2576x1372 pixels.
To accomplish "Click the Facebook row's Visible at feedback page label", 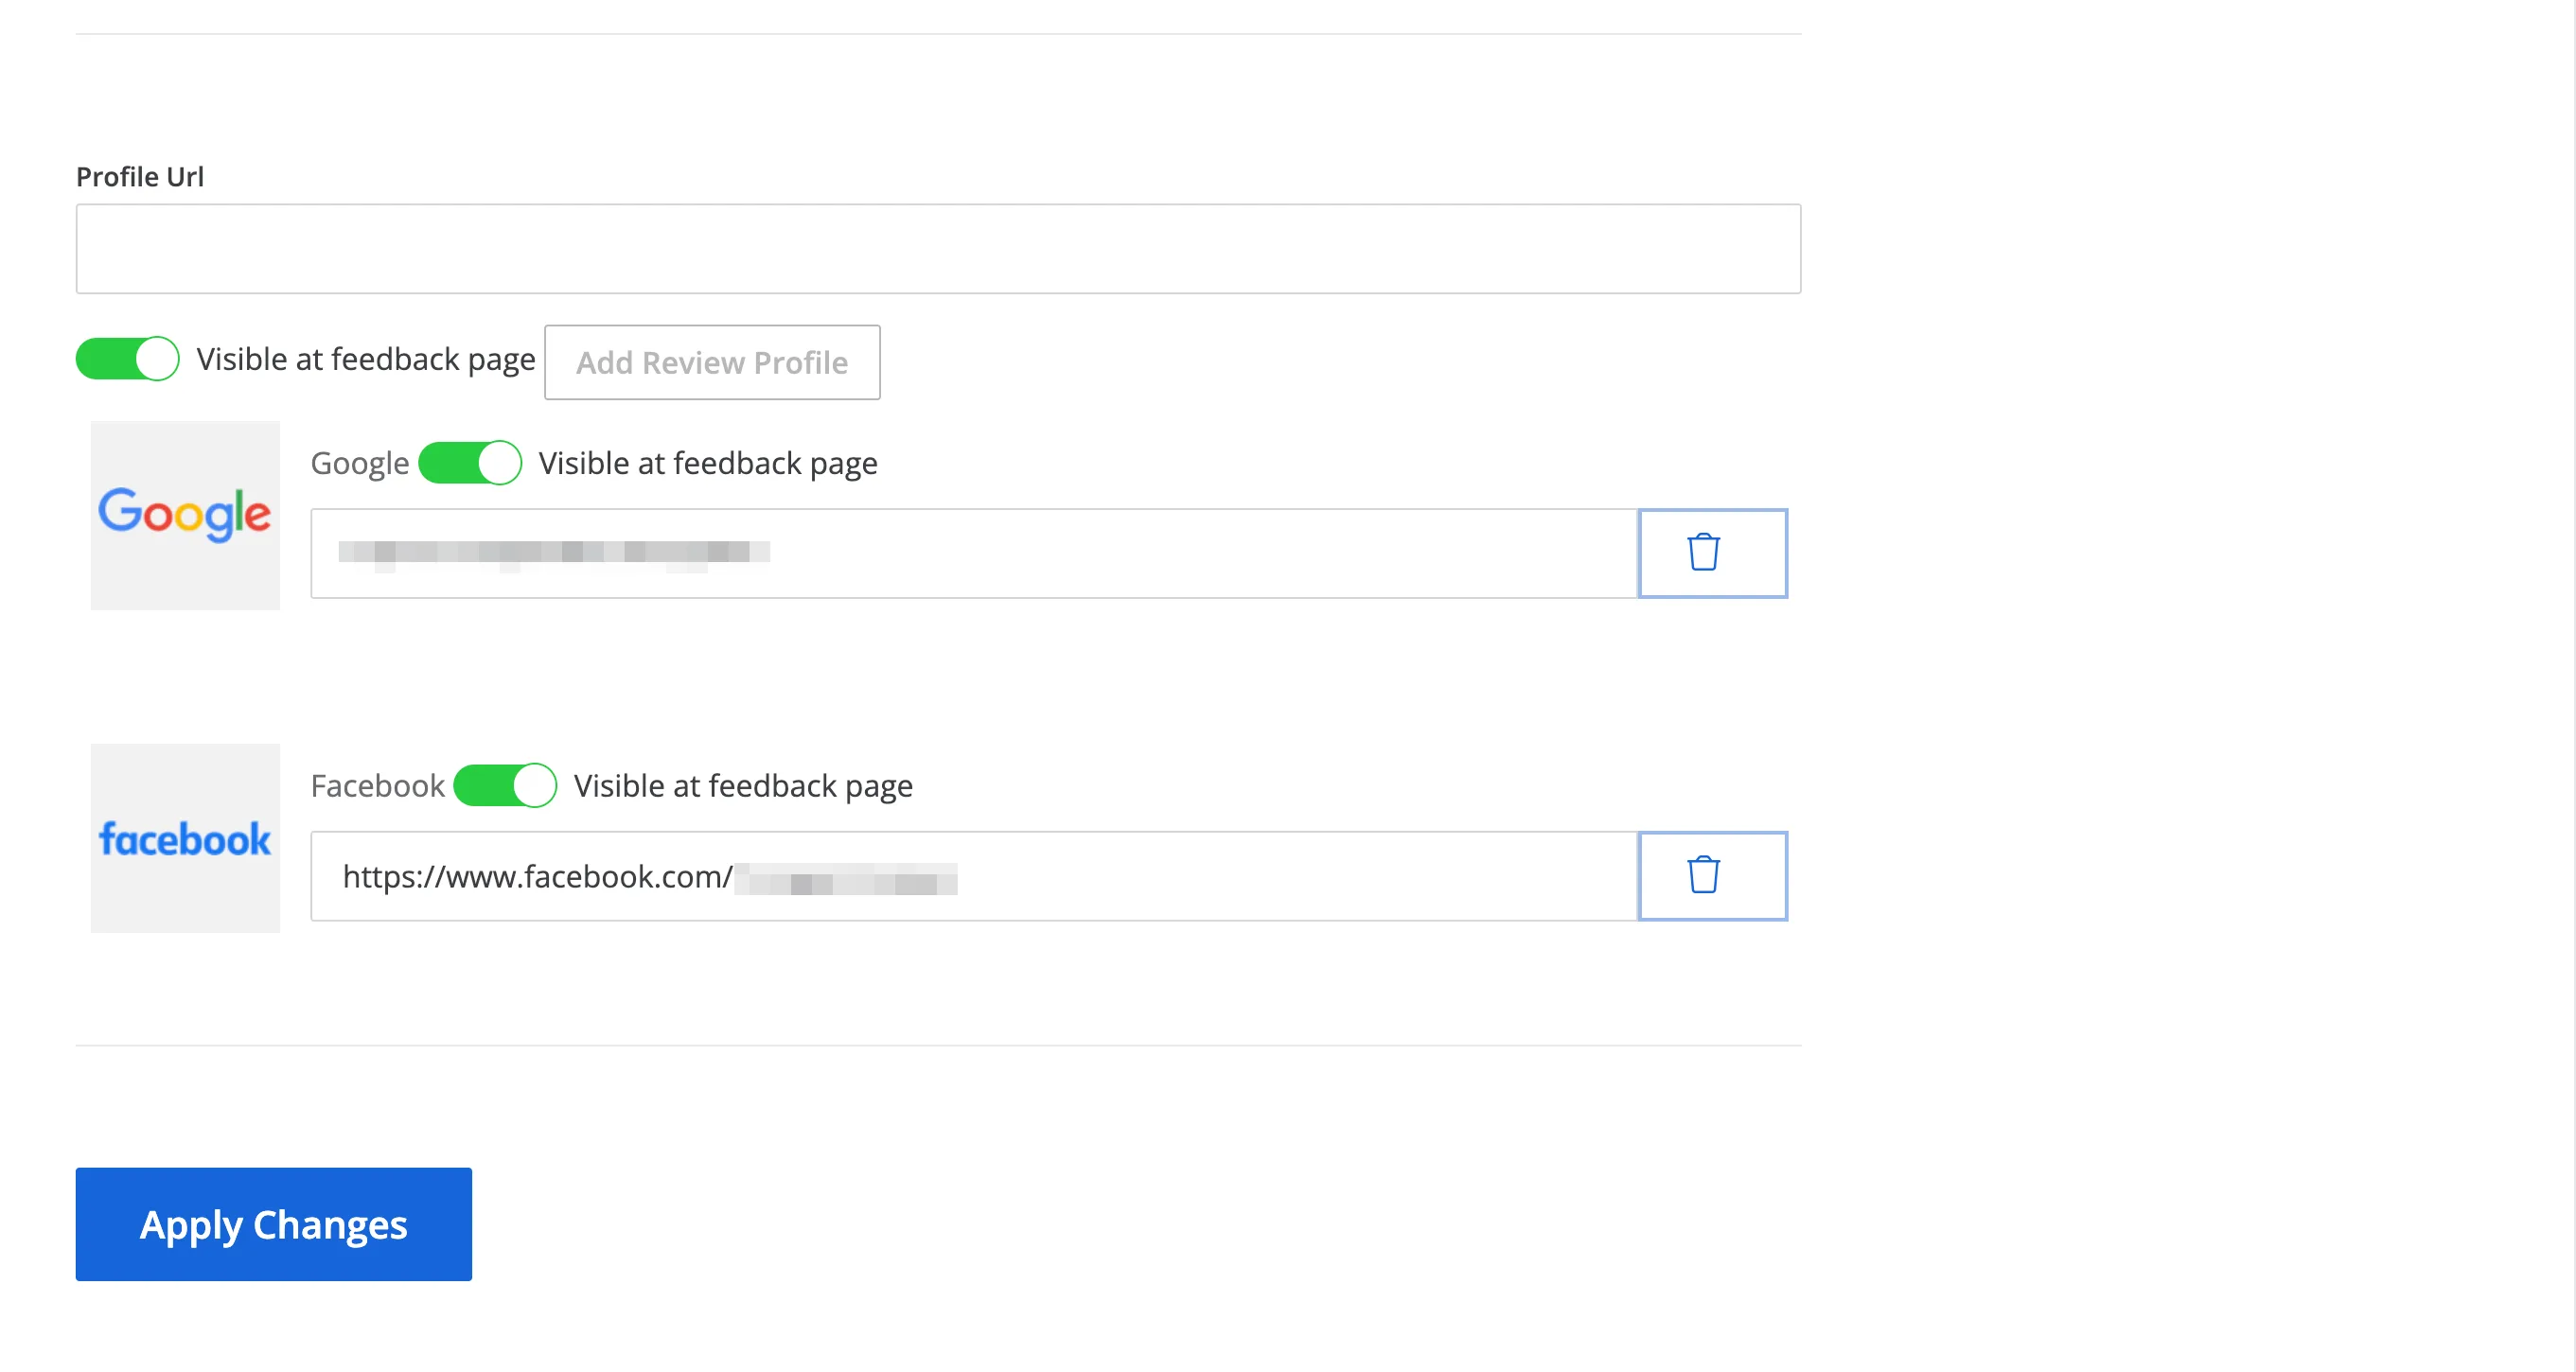I will point(743,787).
